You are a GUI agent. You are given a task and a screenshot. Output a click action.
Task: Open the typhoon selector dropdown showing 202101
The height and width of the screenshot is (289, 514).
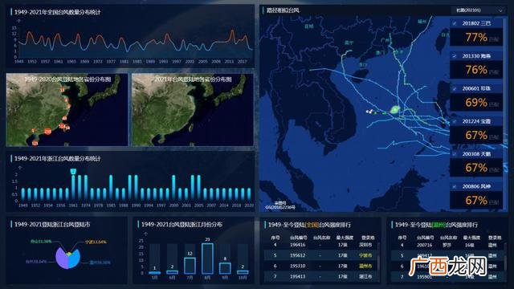pos(479,10)
